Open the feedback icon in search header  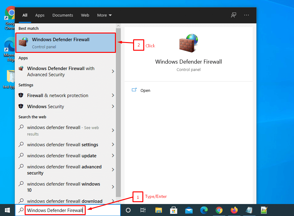[x=233, y=15]
